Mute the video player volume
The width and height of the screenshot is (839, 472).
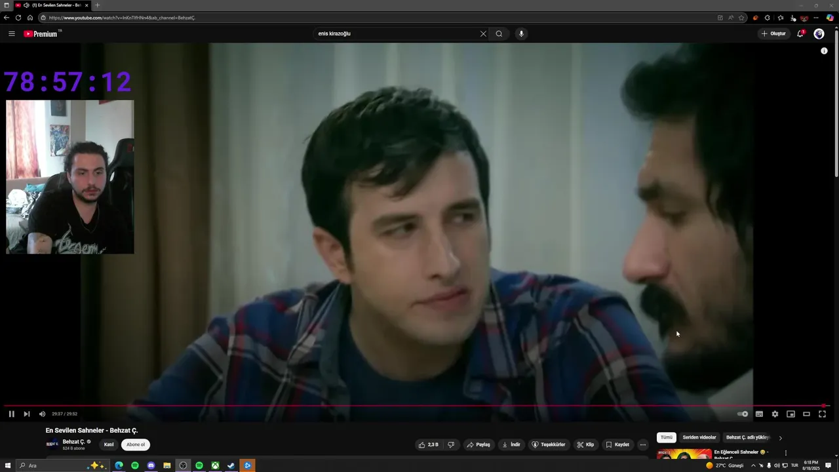pyautogui.click(x=42, y=414)
